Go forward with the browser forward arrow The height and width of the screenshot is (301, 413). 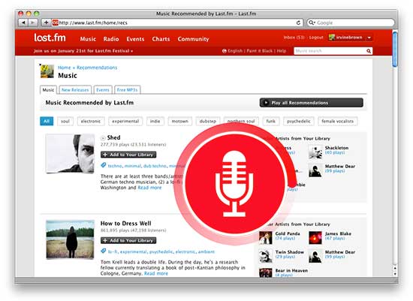point(33,23)
